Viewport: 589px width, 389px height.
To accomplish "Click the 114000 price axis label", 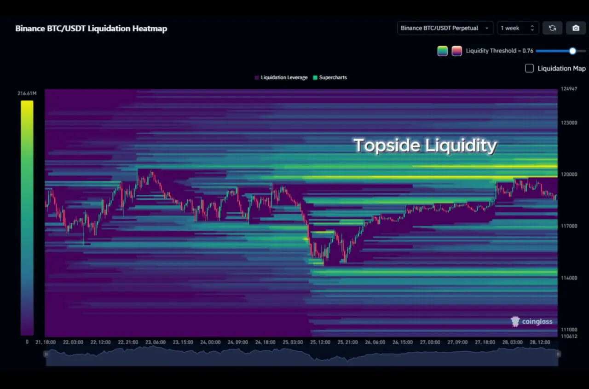I will 569,278.
